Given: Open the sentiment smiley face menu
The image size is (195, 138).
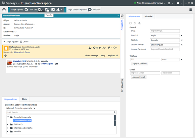Looking at the screenshot, I should [115, 48].
